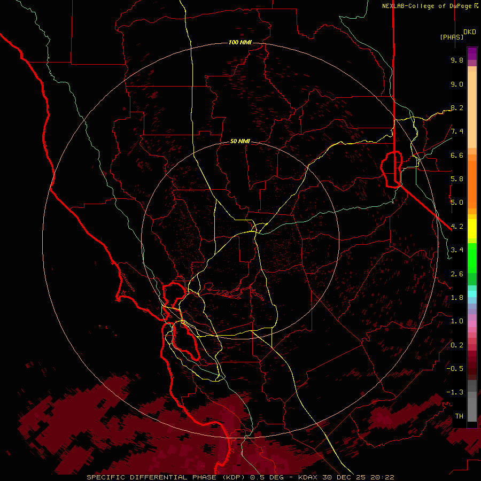This screenshot has width=481, height=481.
Task: Click the DKD units label
Action: 470,32
